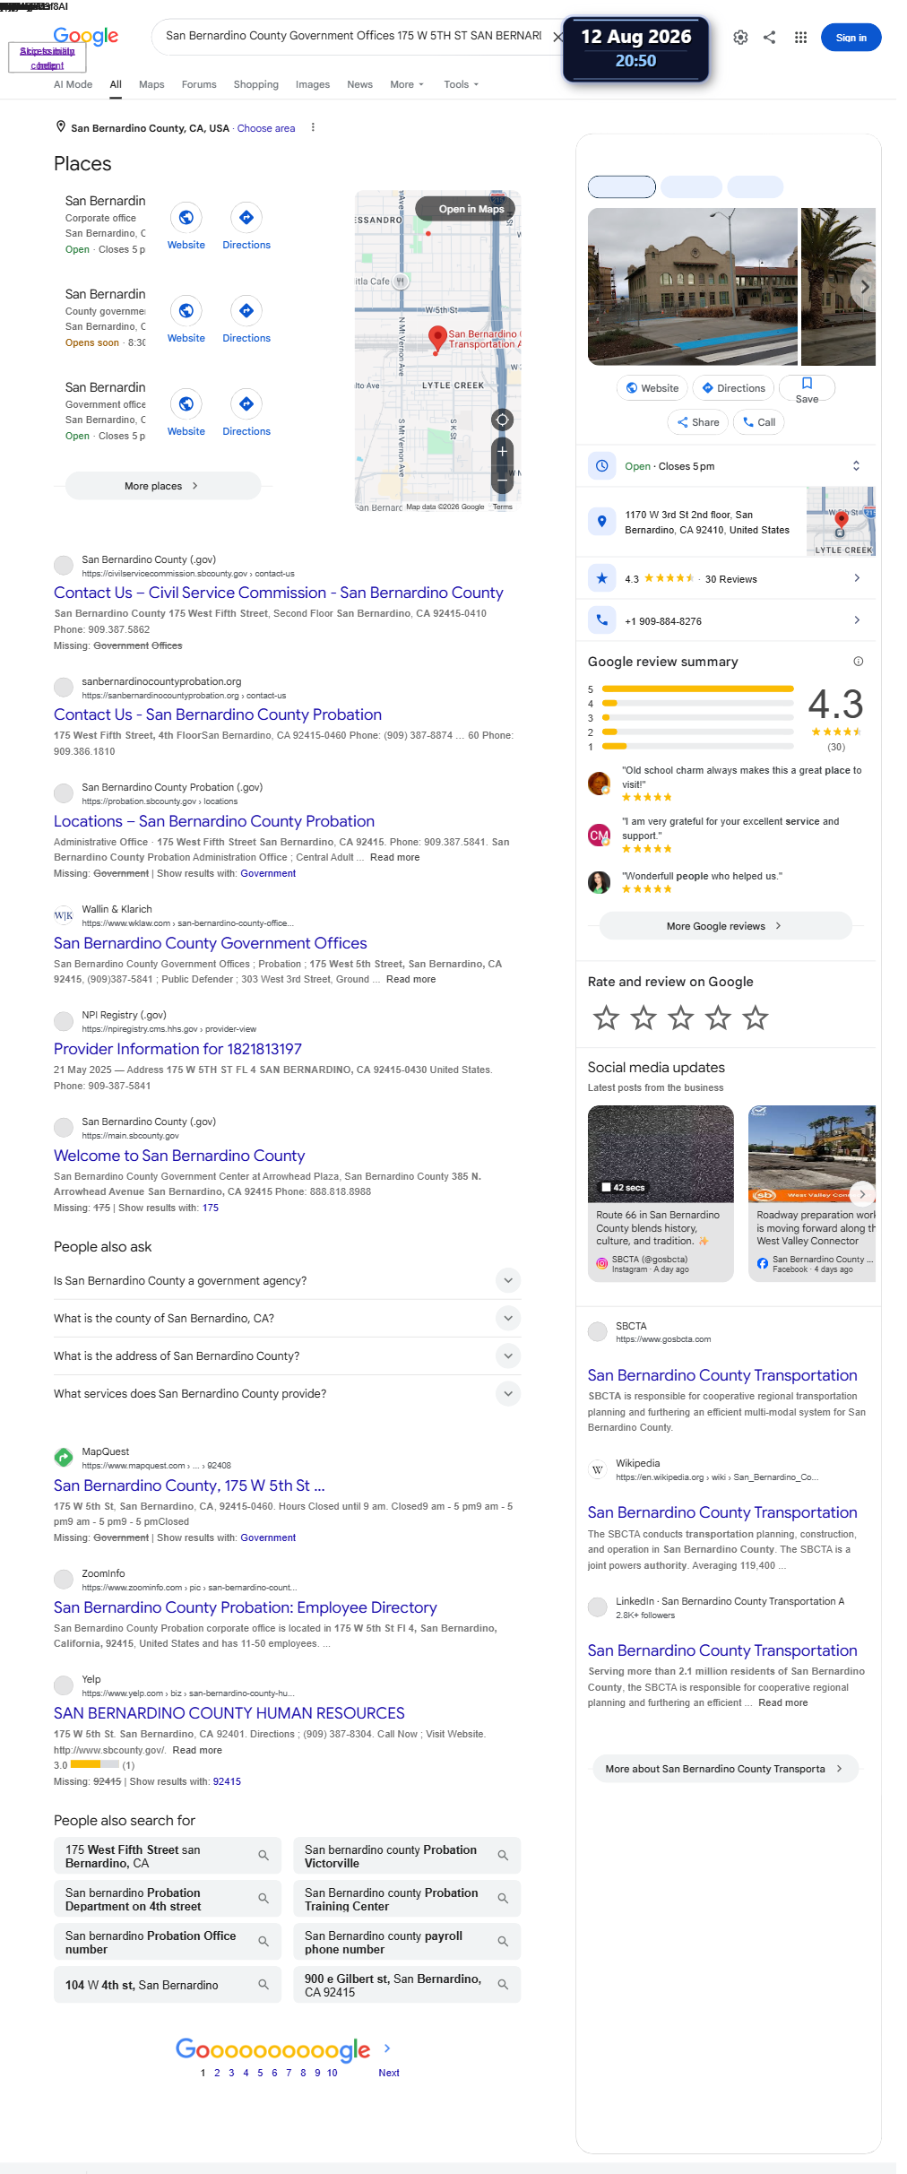Open the Google apps grid icon
The height and width of the screenshot is (2174, 907).
800,38
